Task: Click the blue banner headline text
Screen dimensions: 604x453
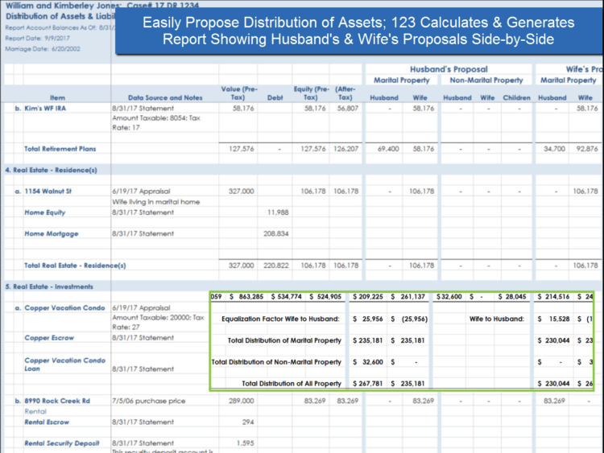Action: (358, 31)
